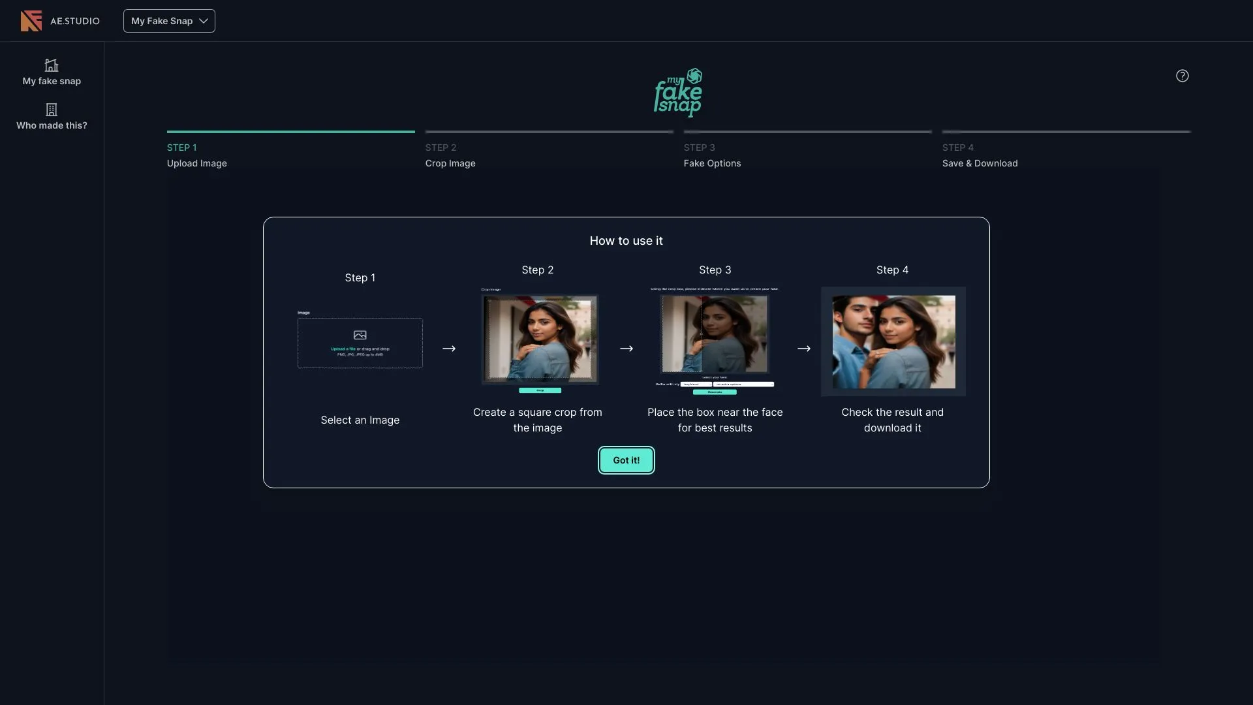Click the AE Studio logo icon

31,21
